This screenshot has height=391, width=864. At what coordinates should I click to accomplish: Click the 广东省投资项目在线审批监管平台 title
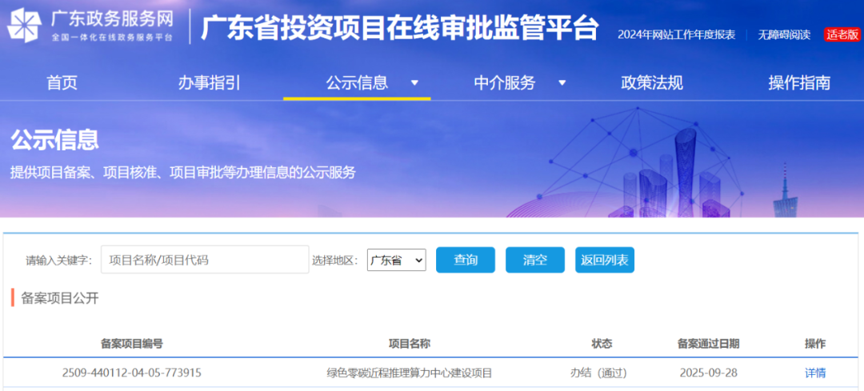399,28
